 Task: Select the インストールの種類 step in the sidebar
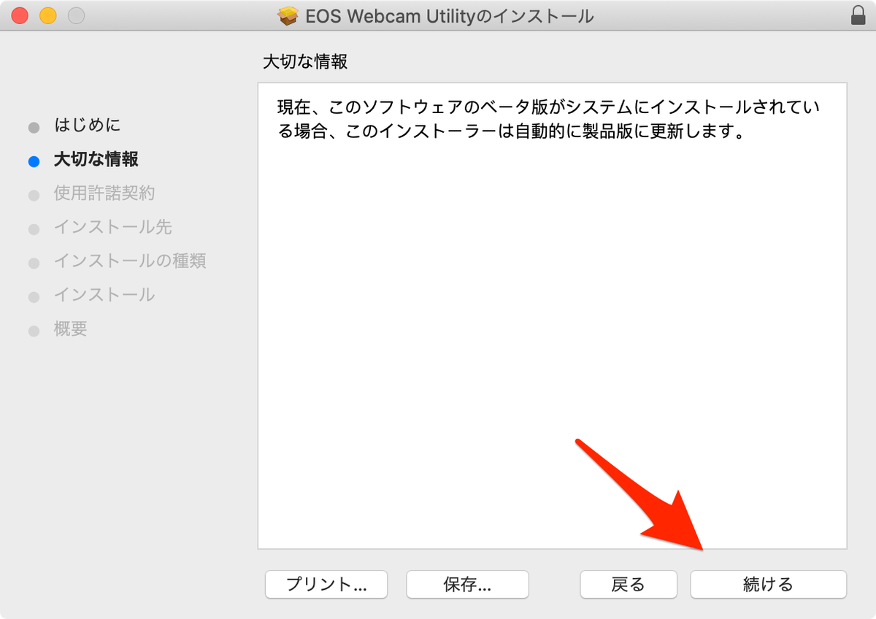tap(130, 261)
